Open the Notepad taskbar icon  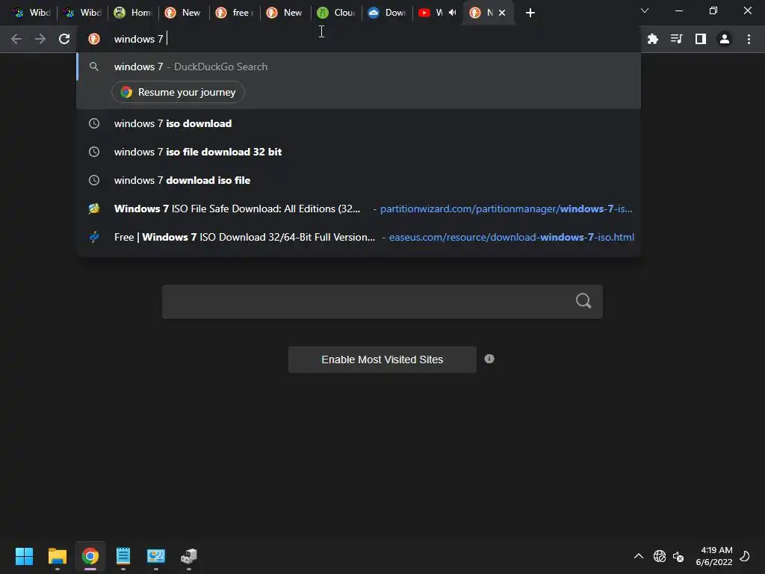pos(123,556)
